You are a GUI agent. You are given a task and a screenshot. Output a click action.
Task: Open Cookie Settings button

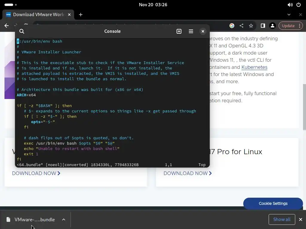[x=273, y=203]
